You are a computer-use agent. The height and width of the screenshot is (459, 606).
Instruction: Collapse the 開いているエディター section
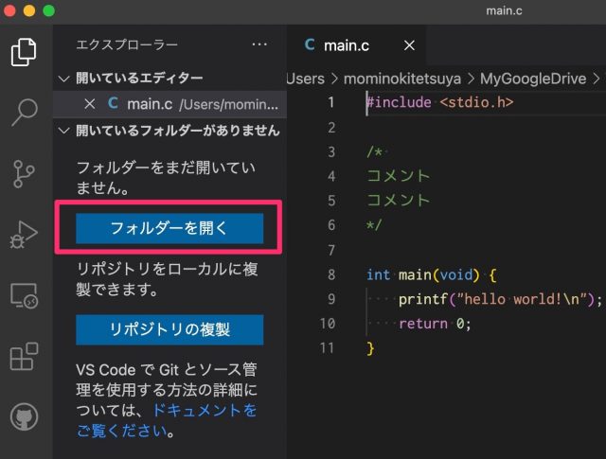tap(64, 79)
